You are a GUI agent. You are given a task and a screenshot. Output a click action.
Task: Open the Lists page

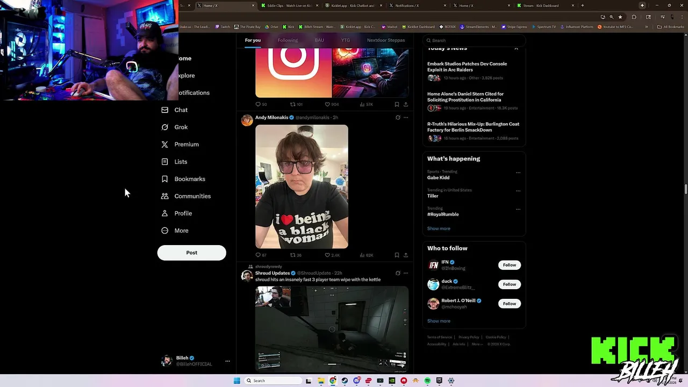174,162
